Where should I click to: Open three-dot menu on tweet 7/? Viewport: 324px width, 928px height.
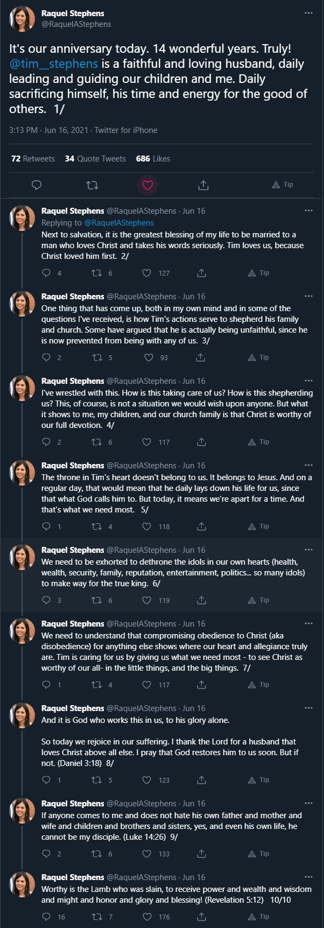[x=308, y=623]
